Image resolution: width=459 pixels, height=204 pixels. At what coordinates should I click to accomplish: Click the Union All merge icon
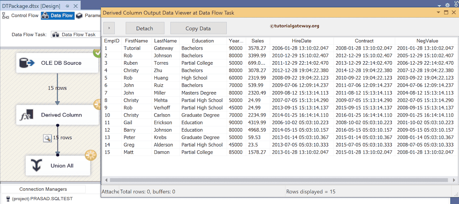(x=37, y=166)
